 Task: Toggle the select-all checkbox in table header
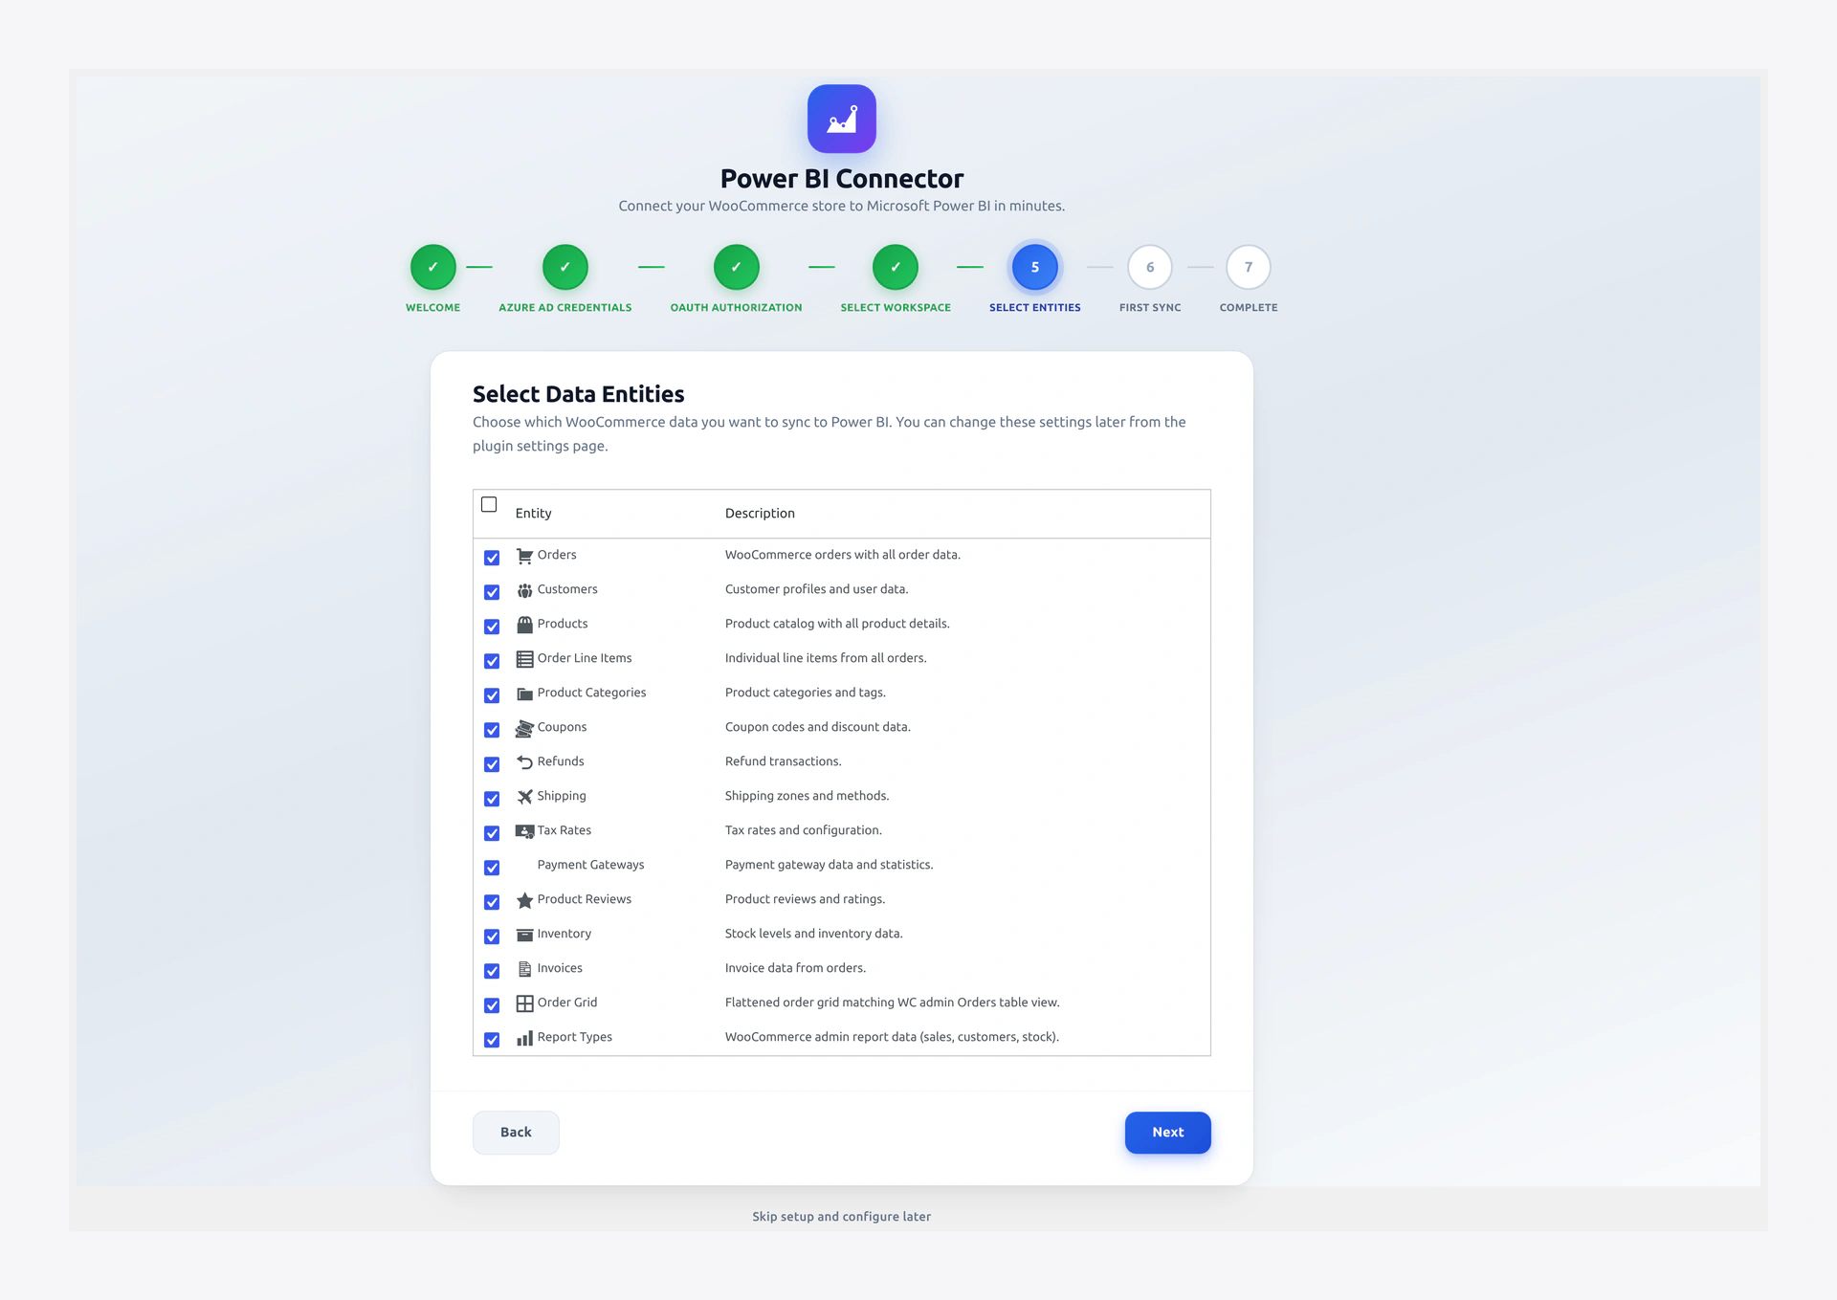pos(489,504)
